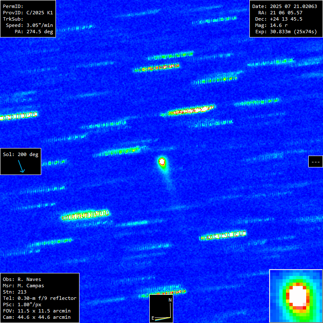Click the 'Sol: 200 deg' label

pos(21,154)
